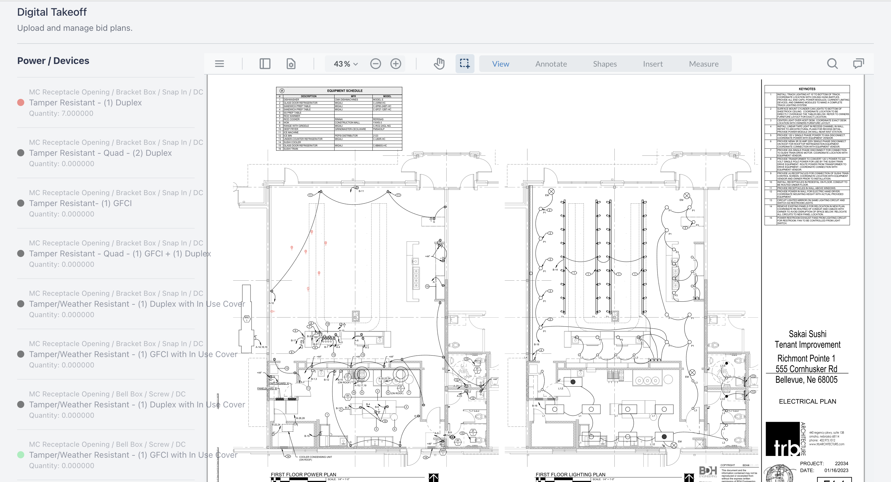Image resolution: width=891 pixels, height=482 pixels.
Task: Select the marquee area selection tool
Action: [464, 64]
